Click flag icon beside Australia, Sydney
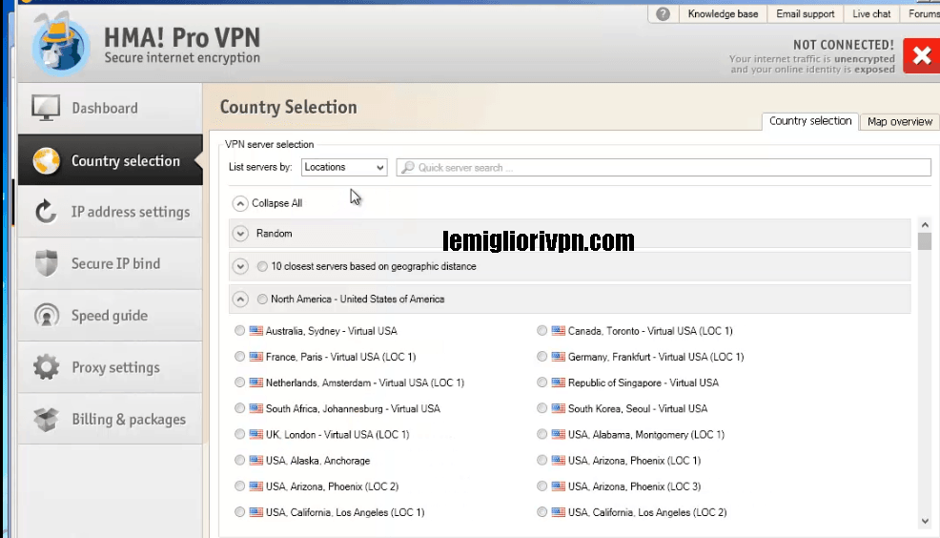 click(256, 330)
